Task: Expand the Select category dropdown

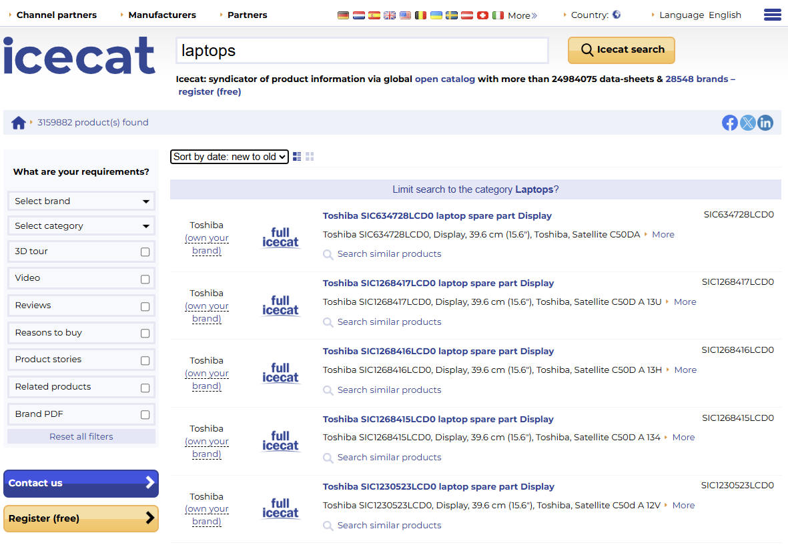Action: pos(81,226)
